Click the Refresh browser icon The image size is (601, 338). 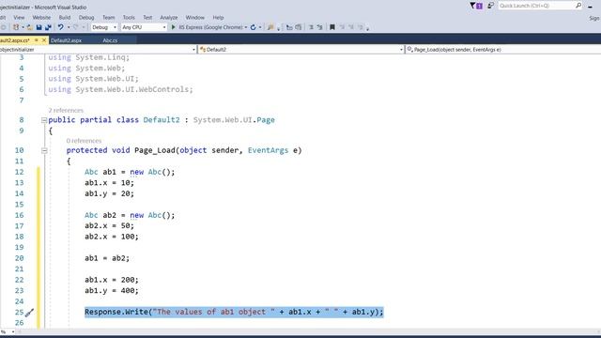[253, 27]
